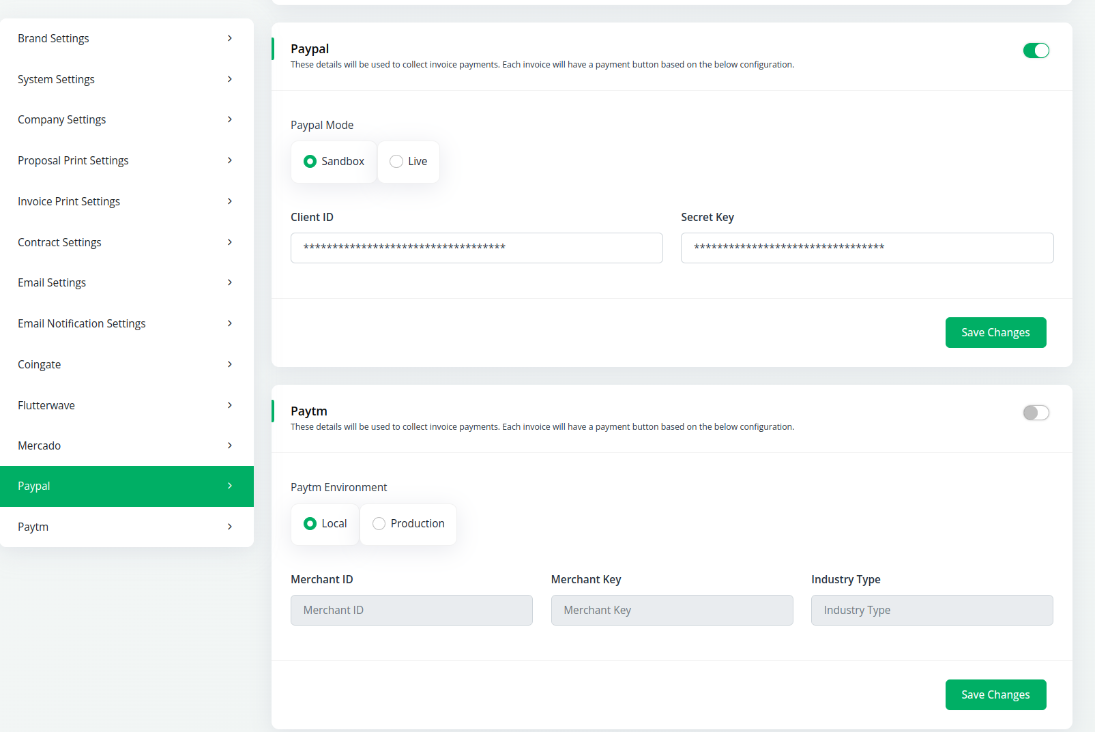The image size is (1095, 732).
Task: Open Brand Settings in sidebar
Action: 127,39
